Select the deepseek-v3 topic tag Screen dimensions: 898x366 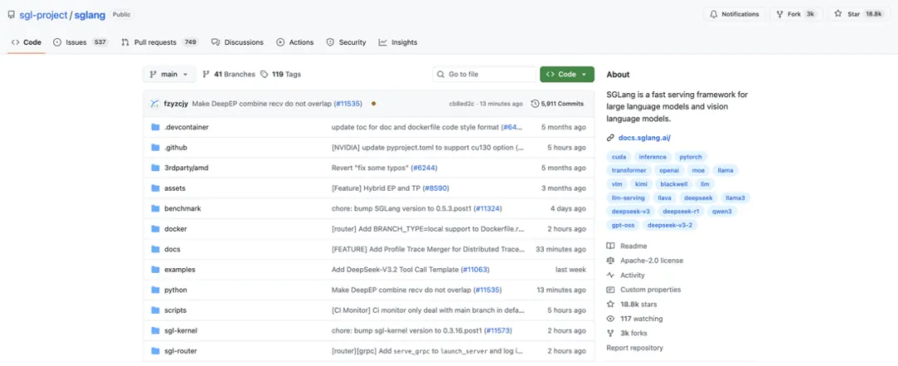click(x=631, y=211)
